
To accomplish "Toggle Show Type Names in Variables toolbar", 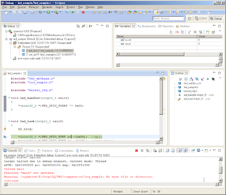I will (x=171, y=32).
